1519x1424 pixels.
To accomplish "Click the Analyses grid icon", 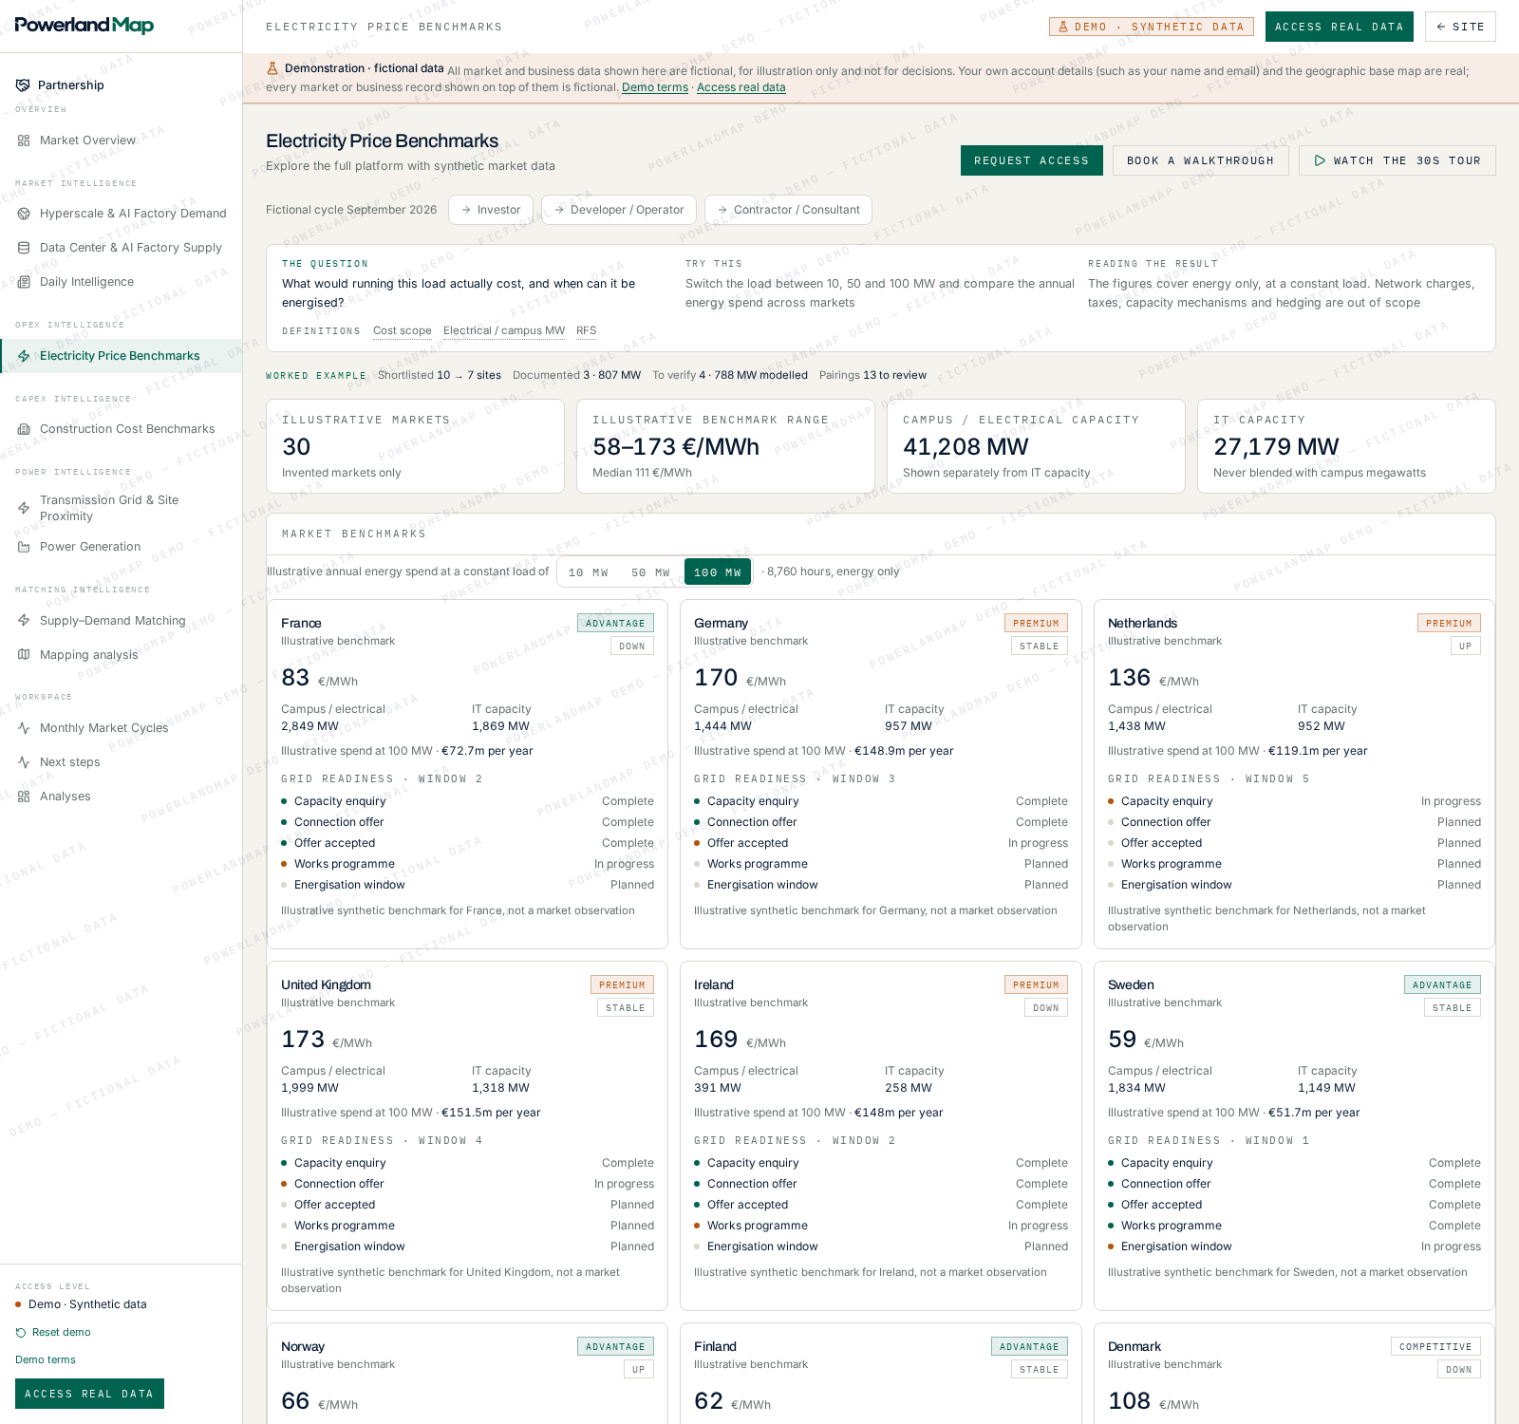I will point(24,796).
